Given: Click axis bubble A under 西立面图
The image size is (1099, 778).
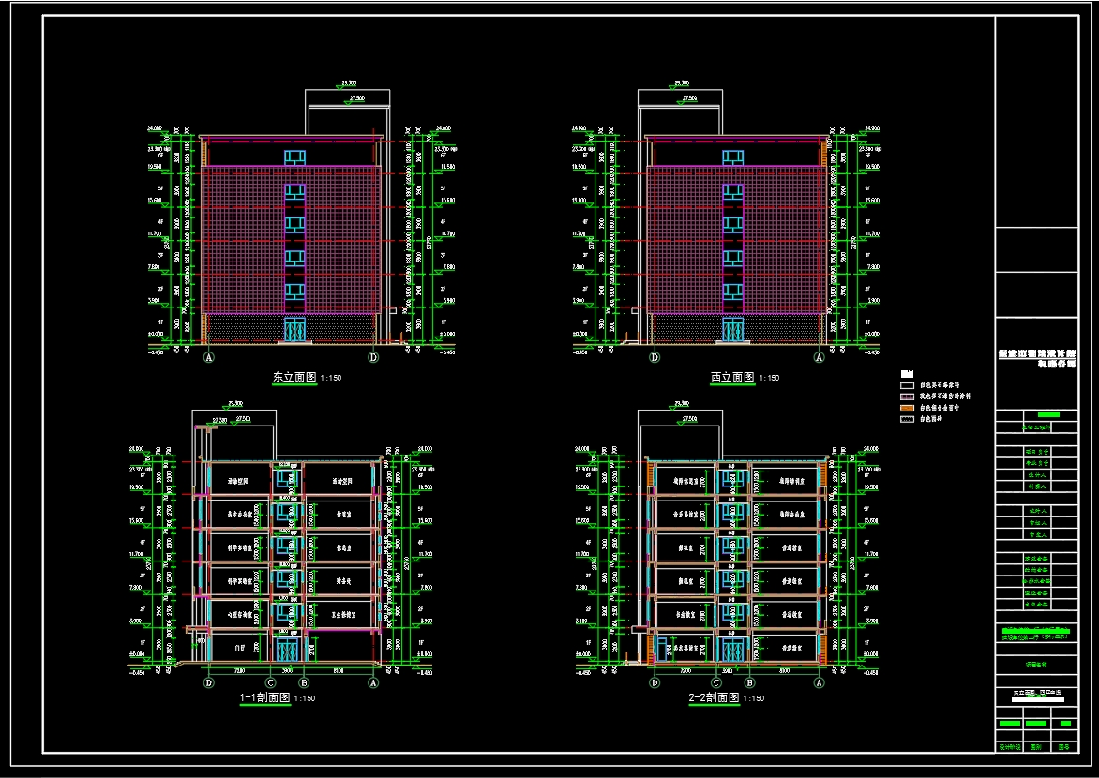Looking at the screenshot, I should tap(820, 357).
